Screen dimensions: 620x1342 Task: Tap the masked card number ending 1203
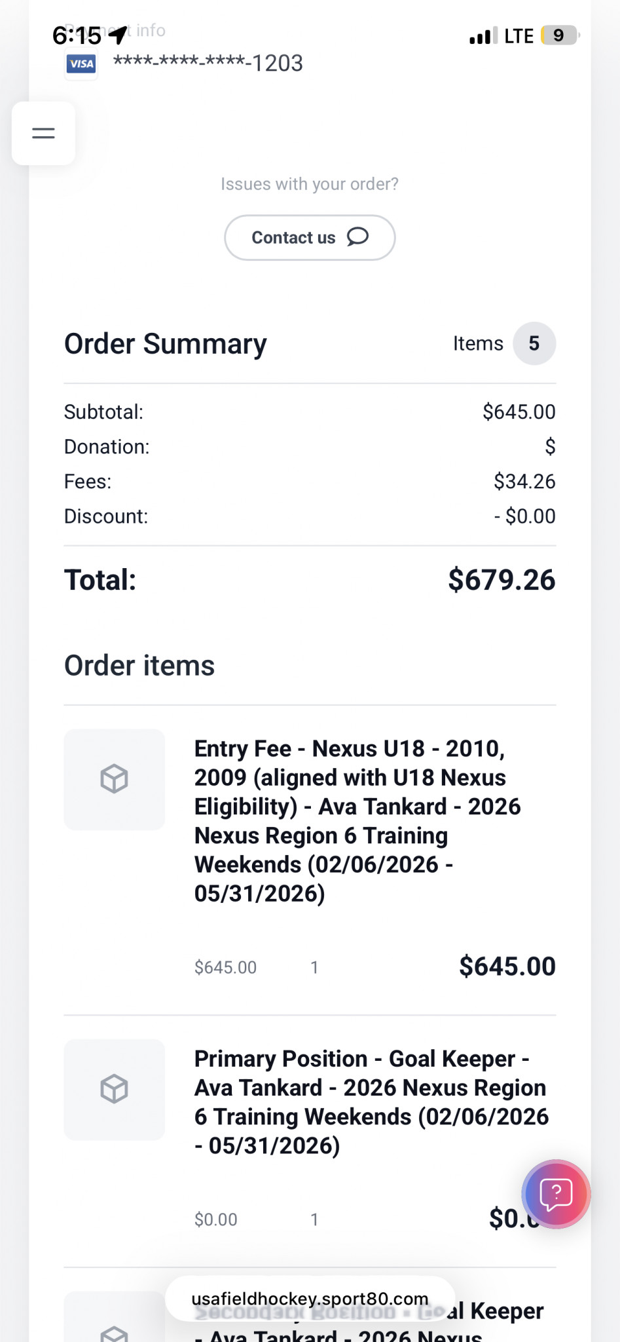pos(208,63)
